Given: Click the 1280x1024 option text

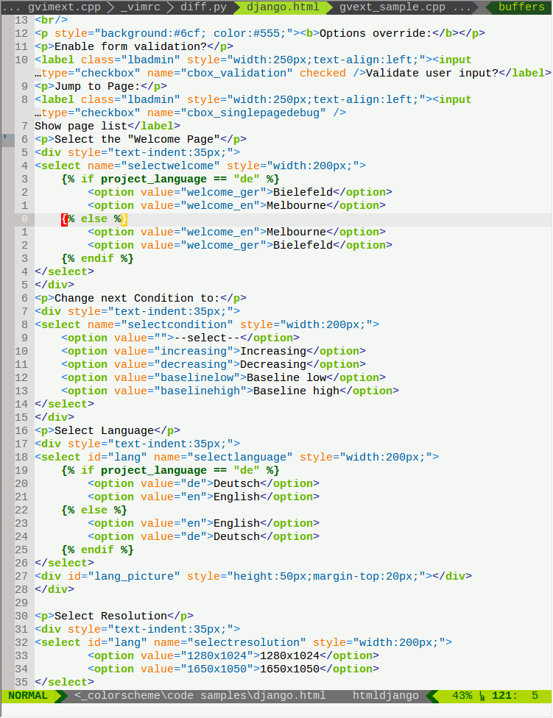Looking at the screenshot, I should (289, 657).
